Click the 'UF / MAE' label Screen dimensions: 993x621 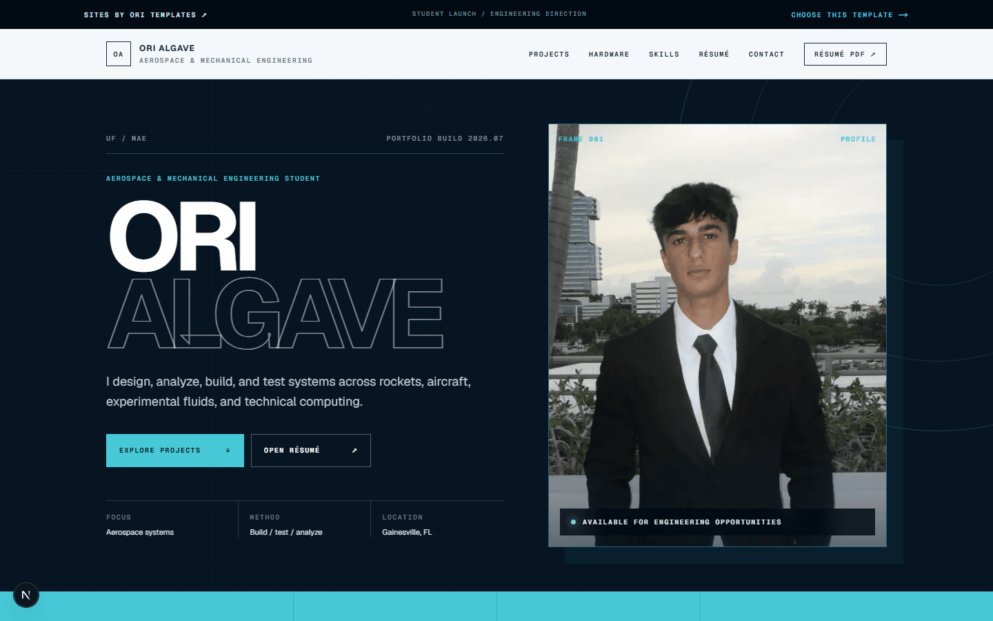pos(126,139)
